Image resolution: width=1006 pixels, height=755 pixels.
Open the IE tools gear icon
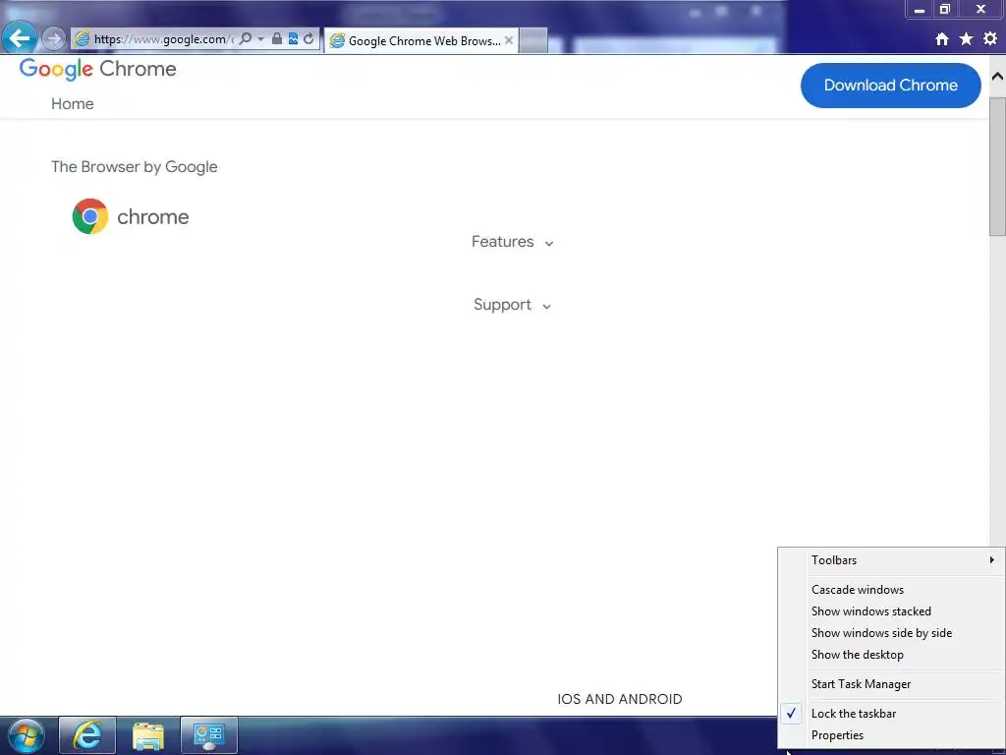[x=990, y=39]
